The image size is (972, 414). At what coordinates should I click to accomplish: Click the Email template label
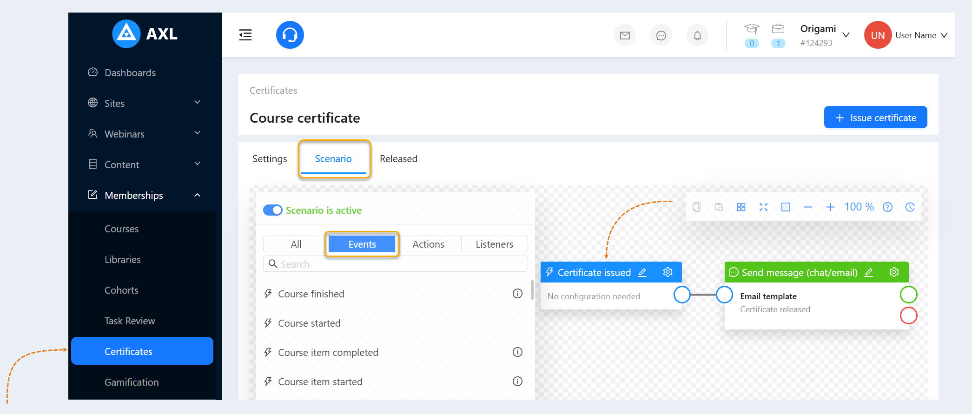[x=768, y=296]
